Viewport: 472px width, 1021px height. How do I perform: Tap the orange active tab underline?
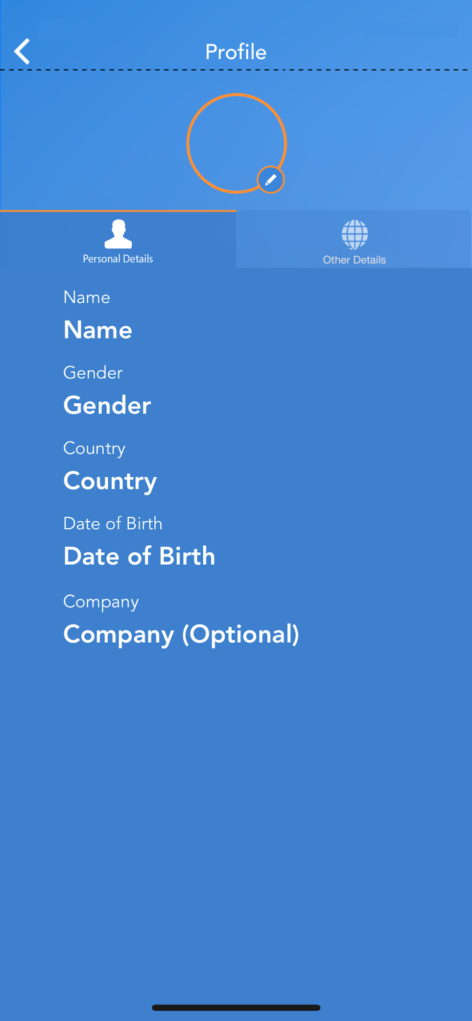(118, 210)
